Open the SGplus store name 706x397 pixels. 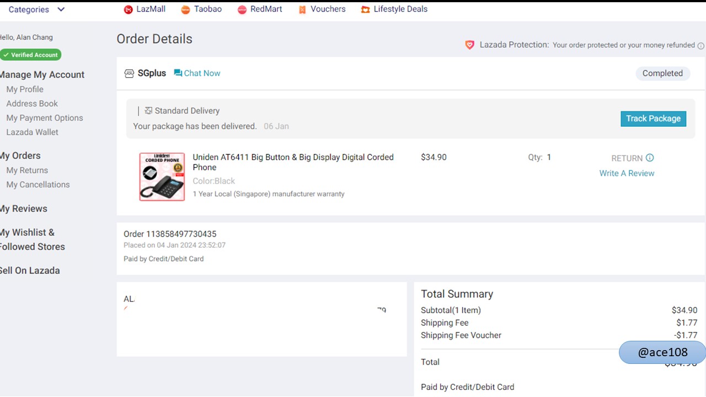pos(152,73)
